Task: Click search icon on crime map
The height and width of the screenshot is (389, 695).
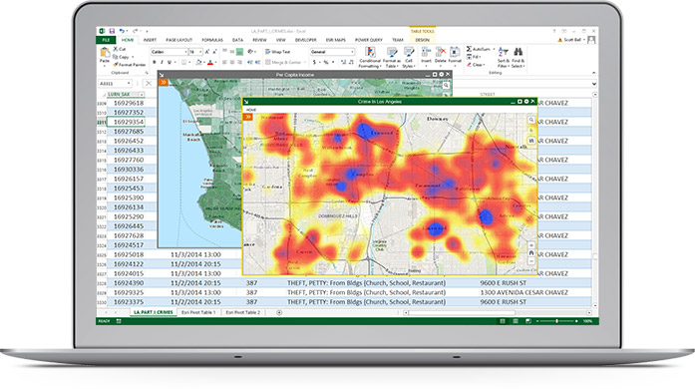Action: pyautogui.click(x=531, y=120)
